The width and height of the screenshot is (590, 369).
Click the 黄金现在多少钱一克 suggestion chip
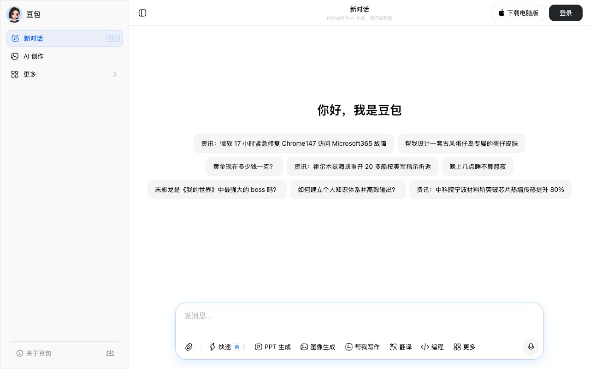click(244, 167)
